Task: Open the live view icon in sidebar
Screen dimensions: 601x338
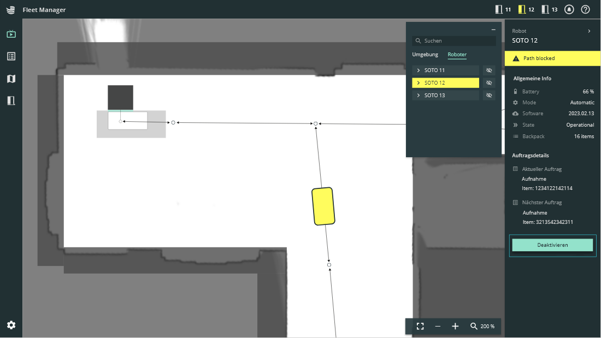Action: (11, 34)
